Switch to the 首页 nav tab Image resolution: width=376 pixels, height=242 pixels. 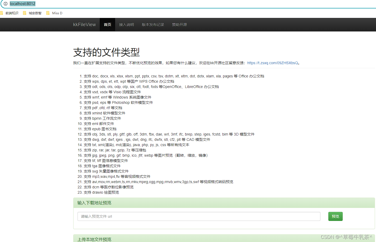point(107,25)
